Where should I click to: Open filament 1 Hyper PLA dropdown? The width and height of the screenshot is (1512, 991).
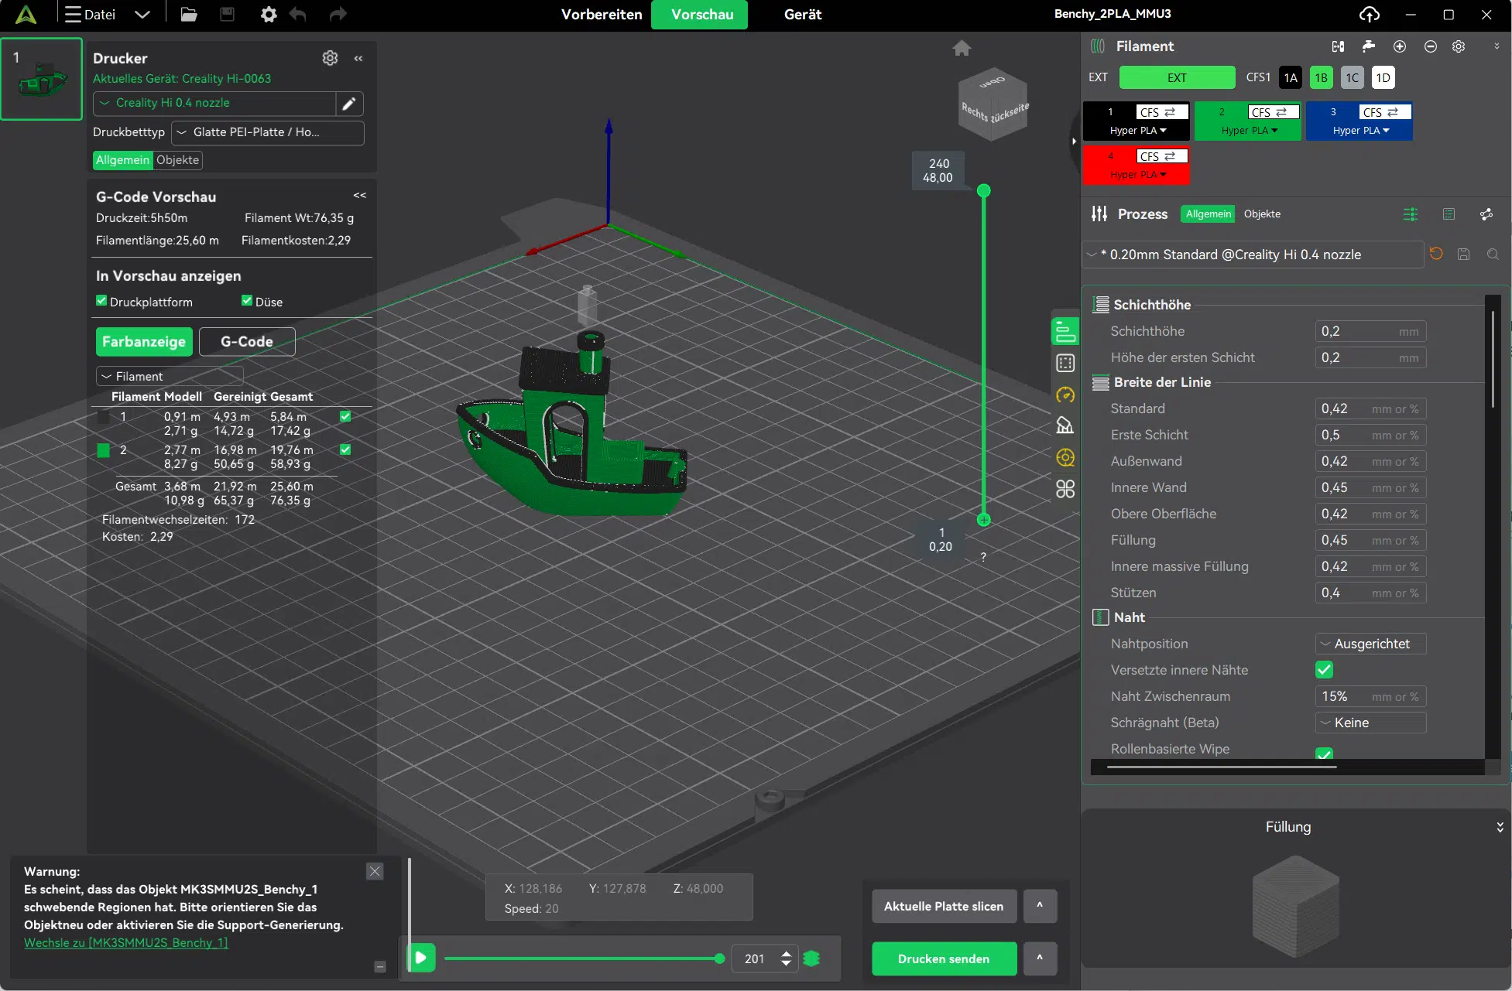[x=1138, y=131]
